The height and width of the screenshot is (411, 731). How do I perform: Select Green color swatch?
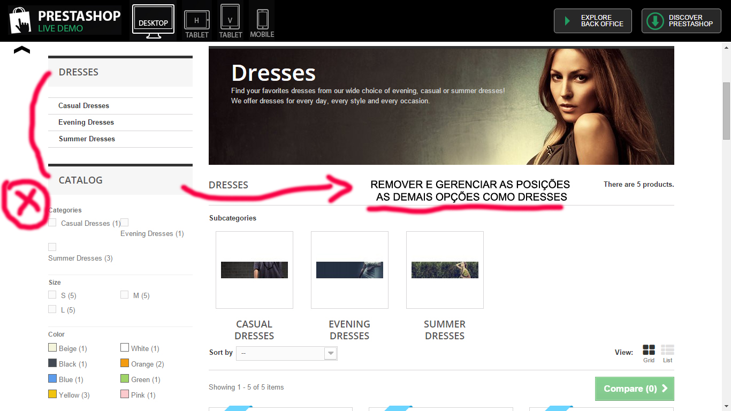pyautogui.click(x=125, y=379)
